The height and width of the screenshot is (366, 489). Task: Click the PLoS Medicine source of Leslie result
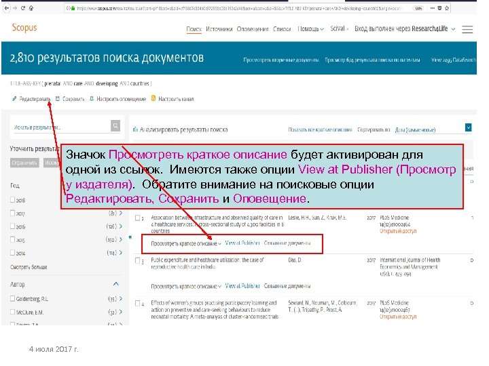click(394, 218)
